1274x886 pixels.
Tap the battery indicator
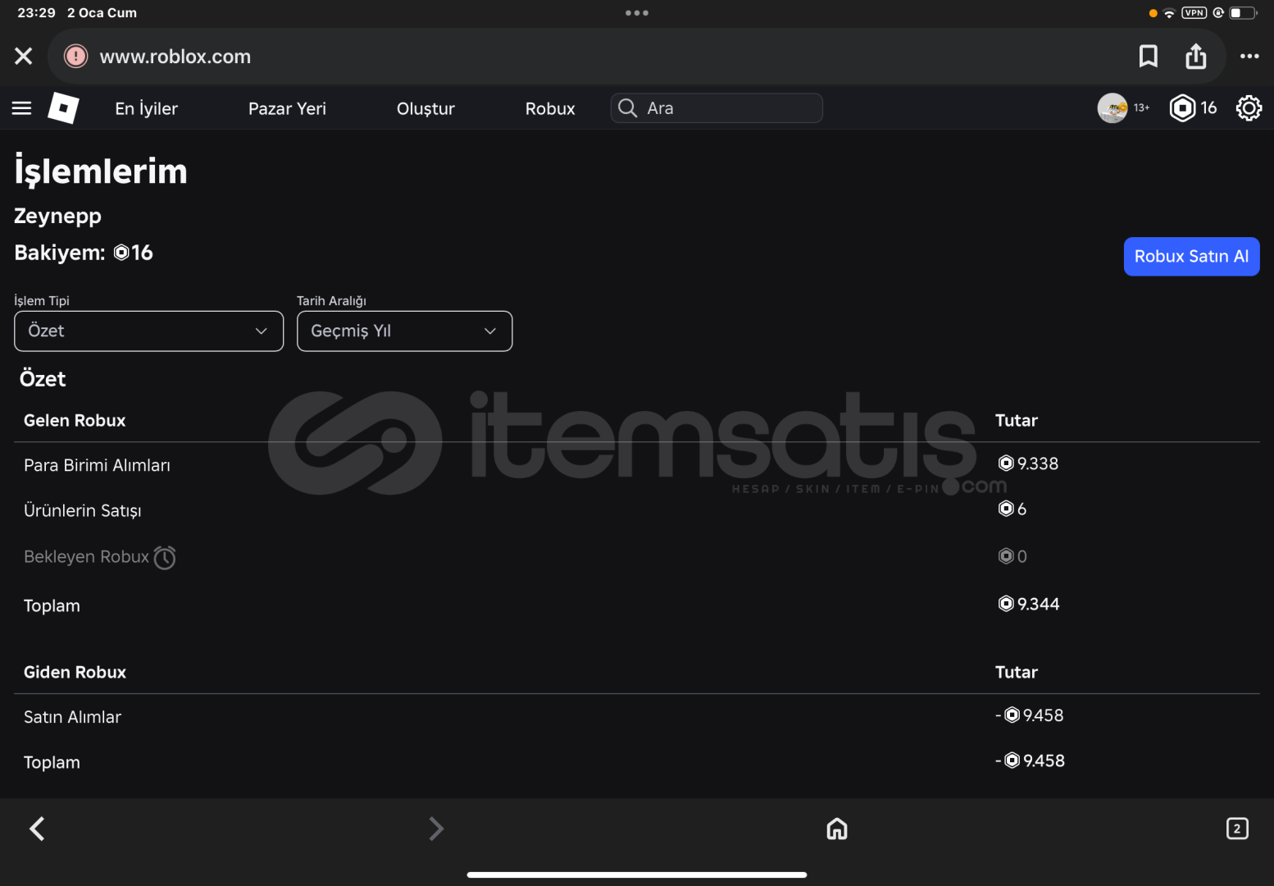(1243, 12)
